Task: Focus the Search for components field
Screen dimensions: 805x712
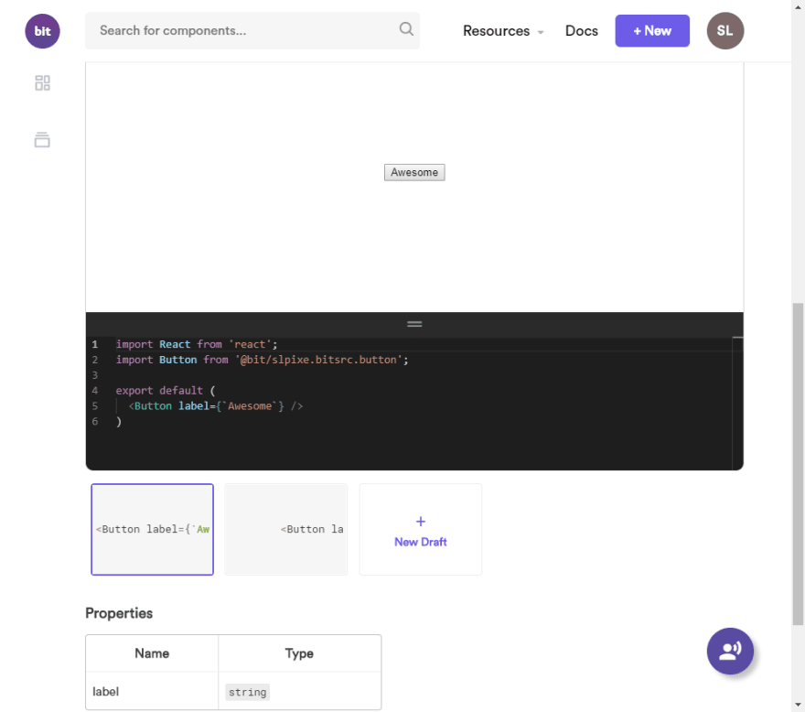Action: [252, 31]
